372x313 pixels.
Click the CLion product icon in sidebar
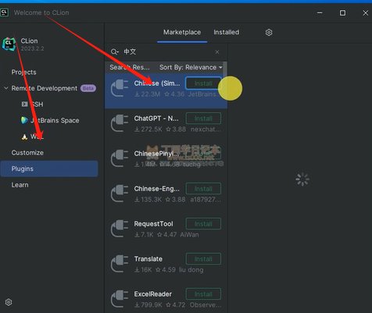tap(9, 44)
